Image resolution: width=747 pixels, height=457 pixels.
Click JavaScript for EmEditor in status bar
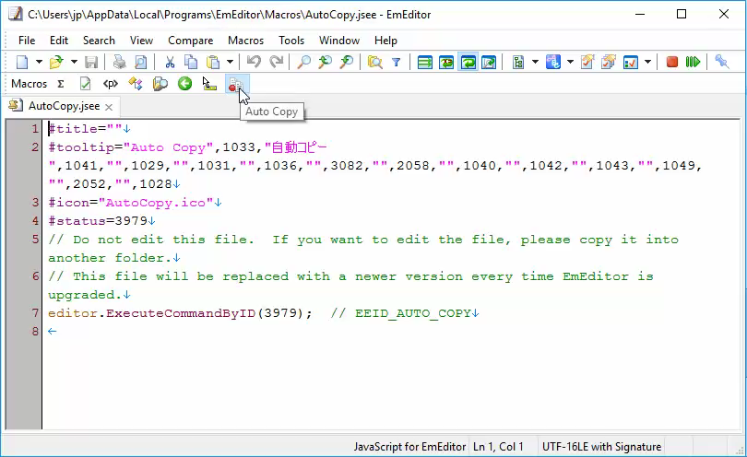[x=409, y=447]
